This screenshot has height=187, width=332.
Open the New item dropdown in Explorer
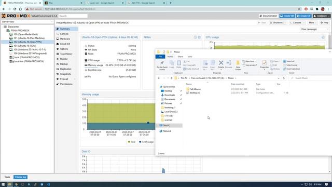(249, 61)
